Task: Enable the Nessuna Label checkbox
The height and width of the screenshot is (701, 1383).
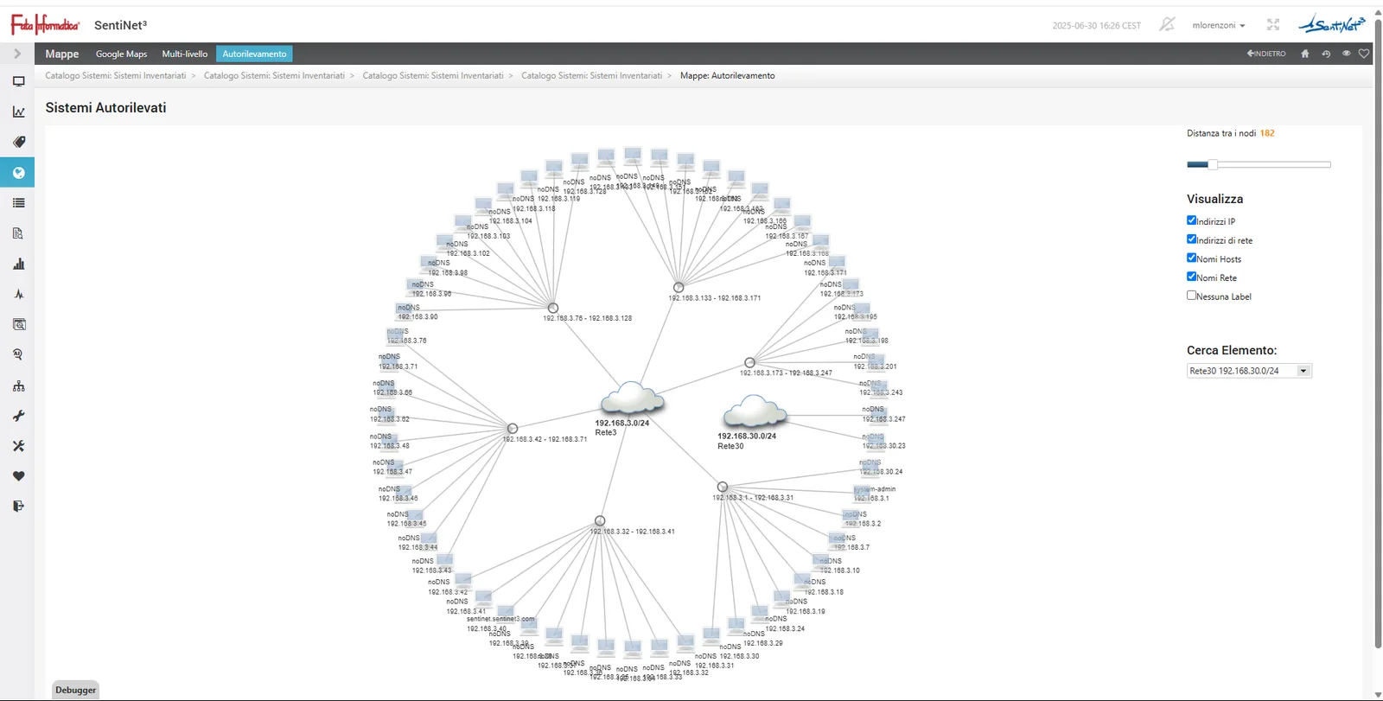Action: coord(1191,296)
